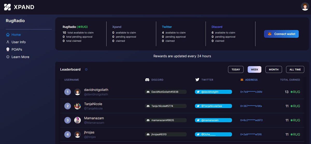Screen dimensions: 311x144
Task: Open Discord tag mamanazam#9835
Action: pyautogui.click(x=166, y=120)
